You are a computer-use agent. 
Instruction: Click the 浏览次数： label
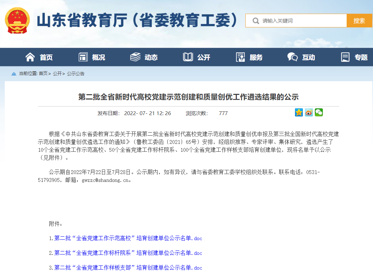tap(197, 113)
